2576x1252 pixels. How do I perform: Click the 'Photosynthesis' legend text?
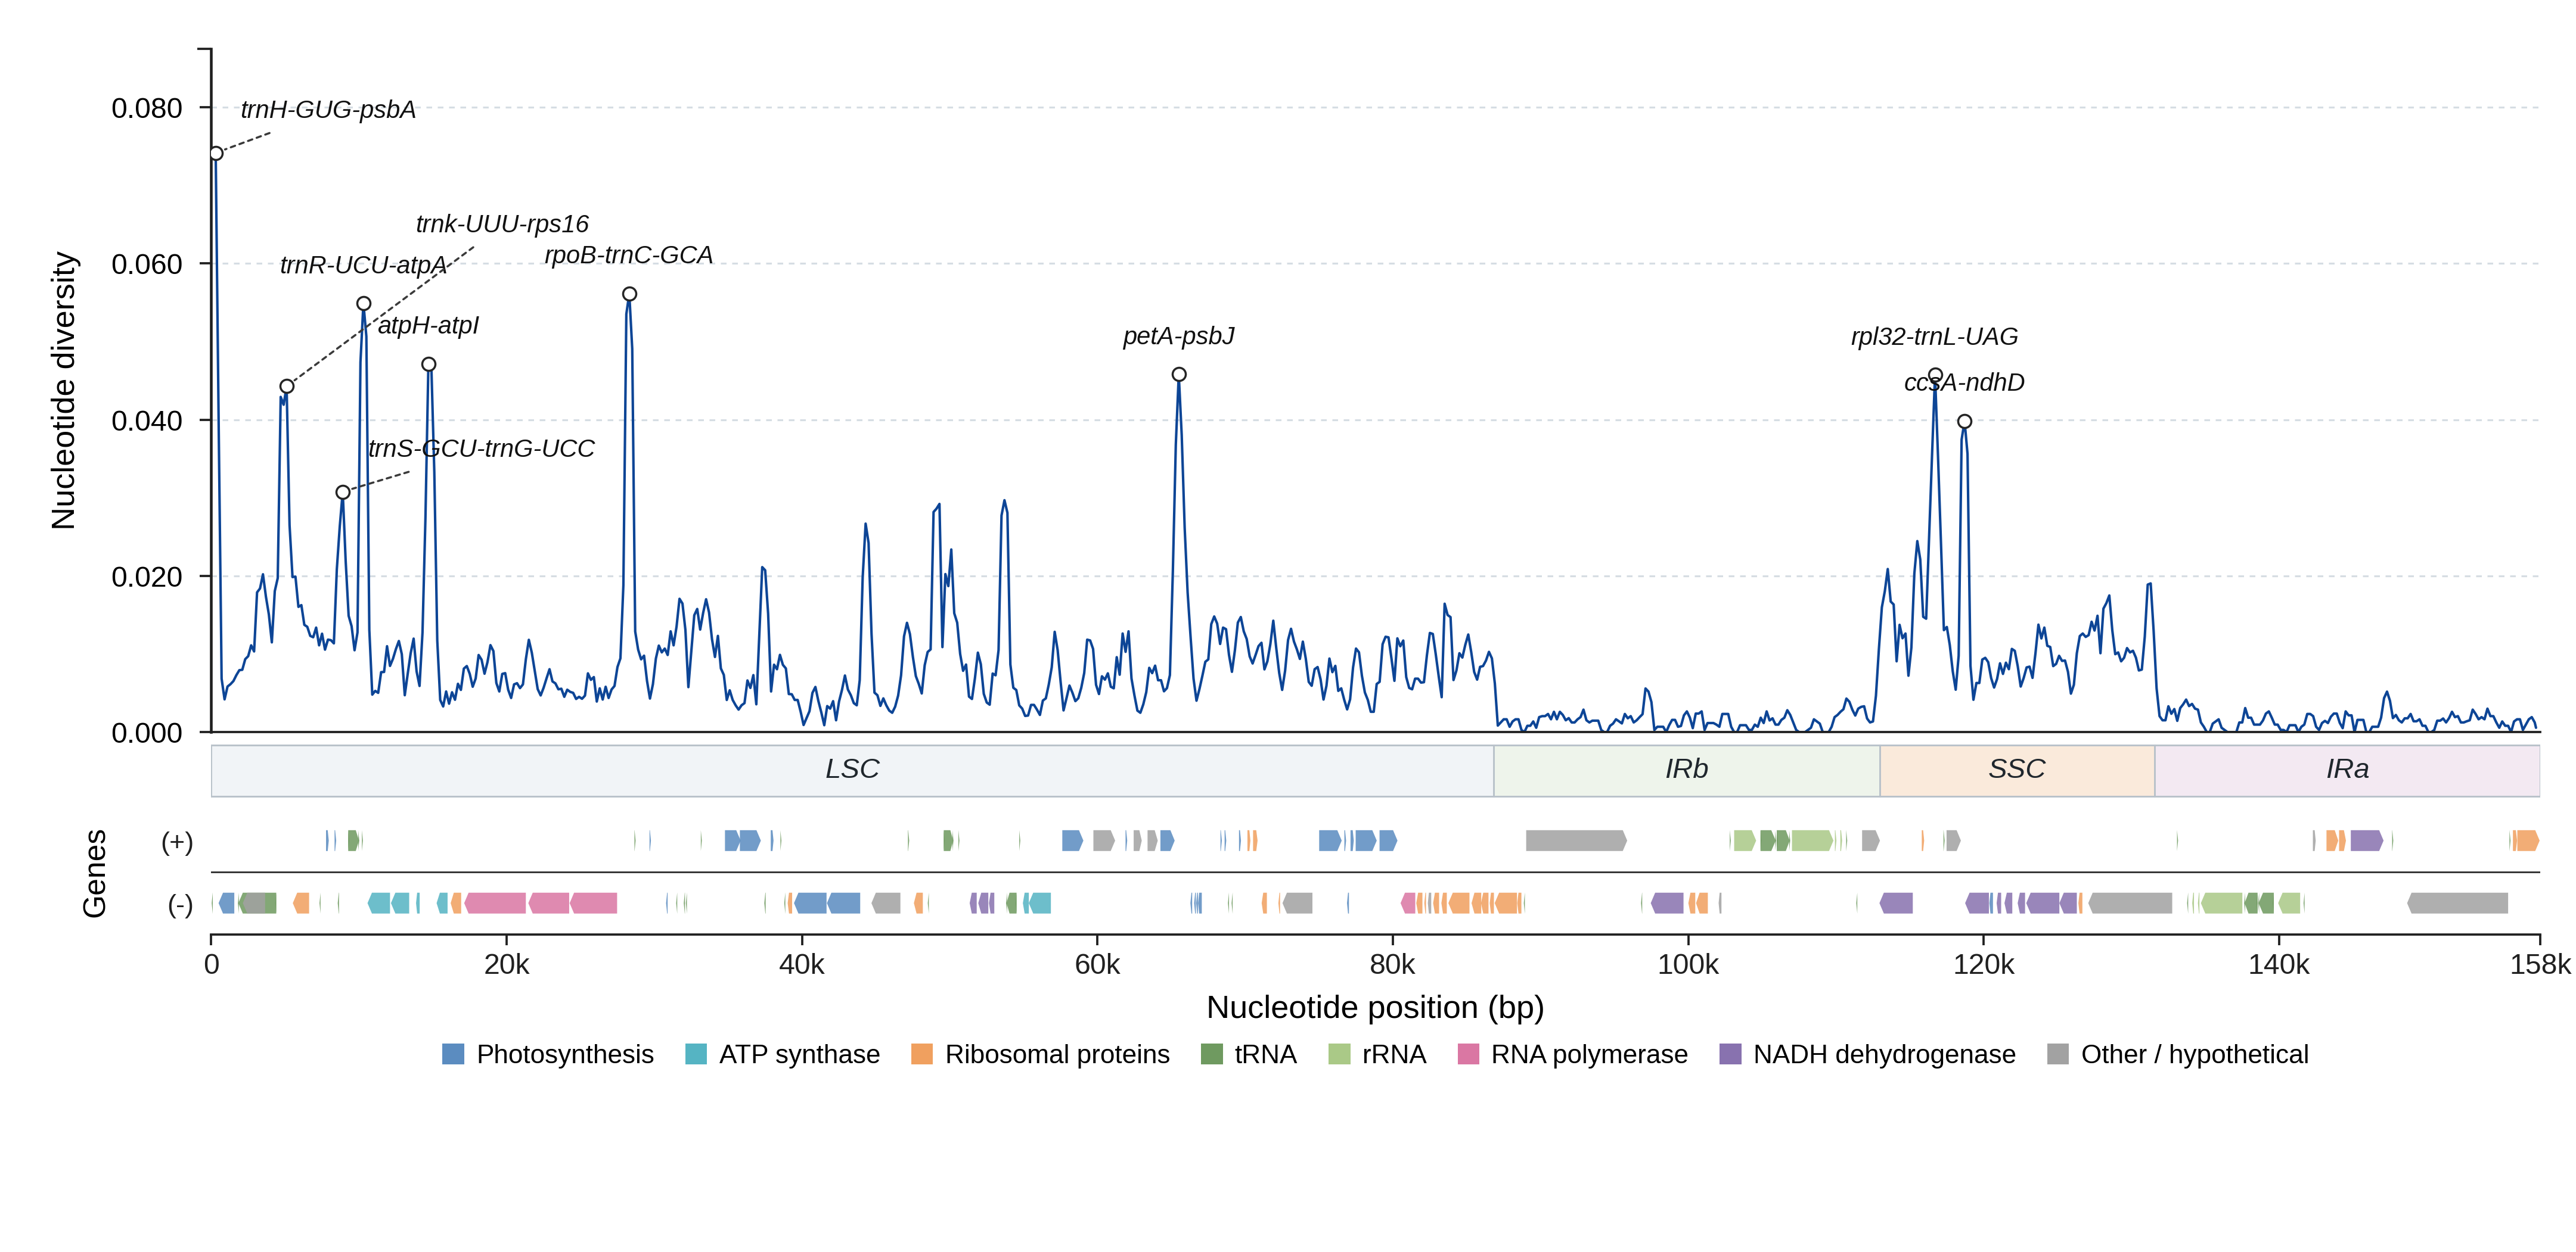coord(565,1055)
